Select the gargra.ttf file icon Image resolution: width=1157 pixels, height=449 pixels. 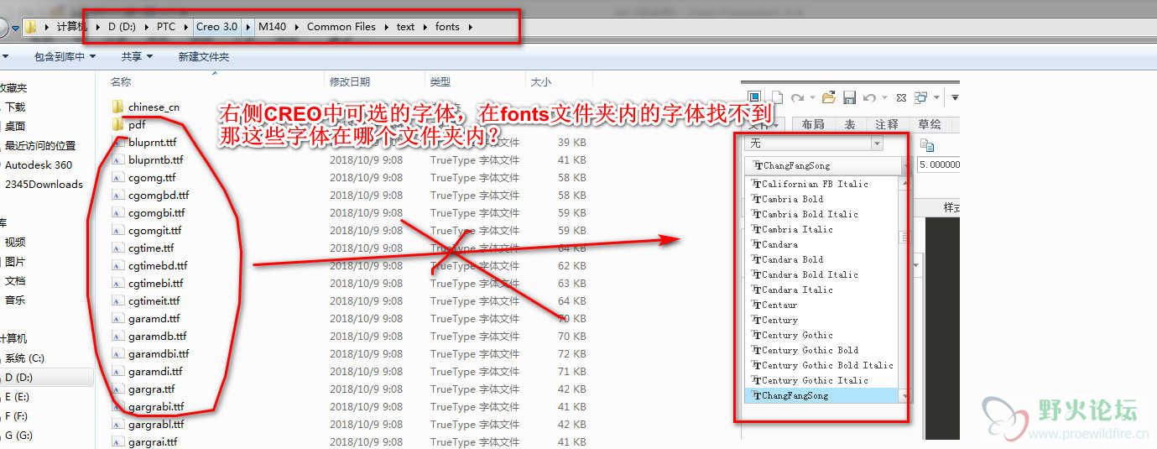click(x=118, y=389)
